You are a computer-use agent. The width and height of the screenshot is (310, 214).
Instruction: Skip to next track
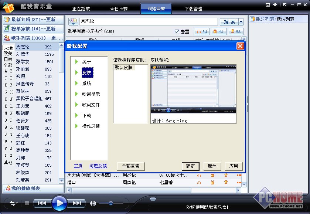(x=77, y=203)
